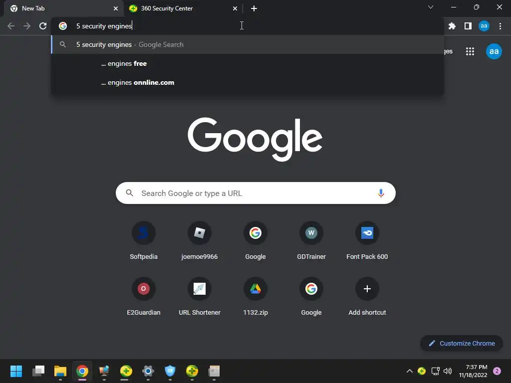
Task: Open File Explorer from the taskbar
Action: click(x=60, y=371)
